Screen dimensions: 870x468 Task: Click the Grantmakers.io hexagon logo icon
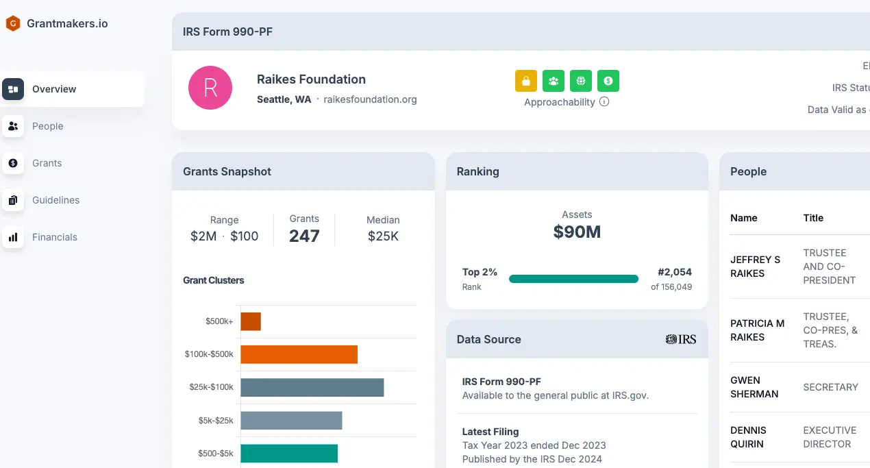click(13, 24)
